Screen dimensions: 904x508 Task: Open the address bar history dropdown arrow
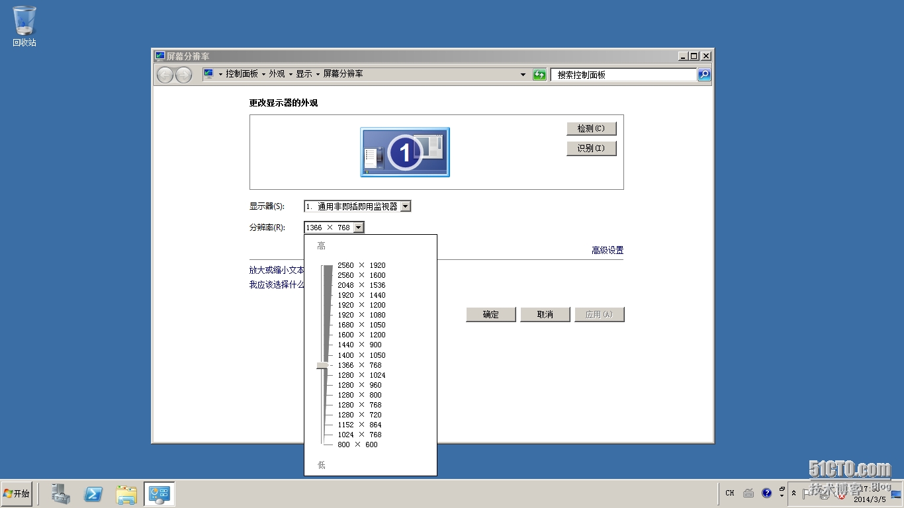(x=523, y=75)
